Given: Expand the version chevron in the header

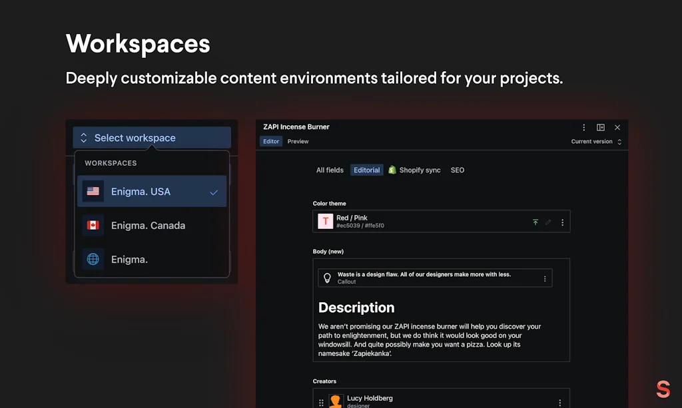Looking at the screenshot, I should click(619, 141).
